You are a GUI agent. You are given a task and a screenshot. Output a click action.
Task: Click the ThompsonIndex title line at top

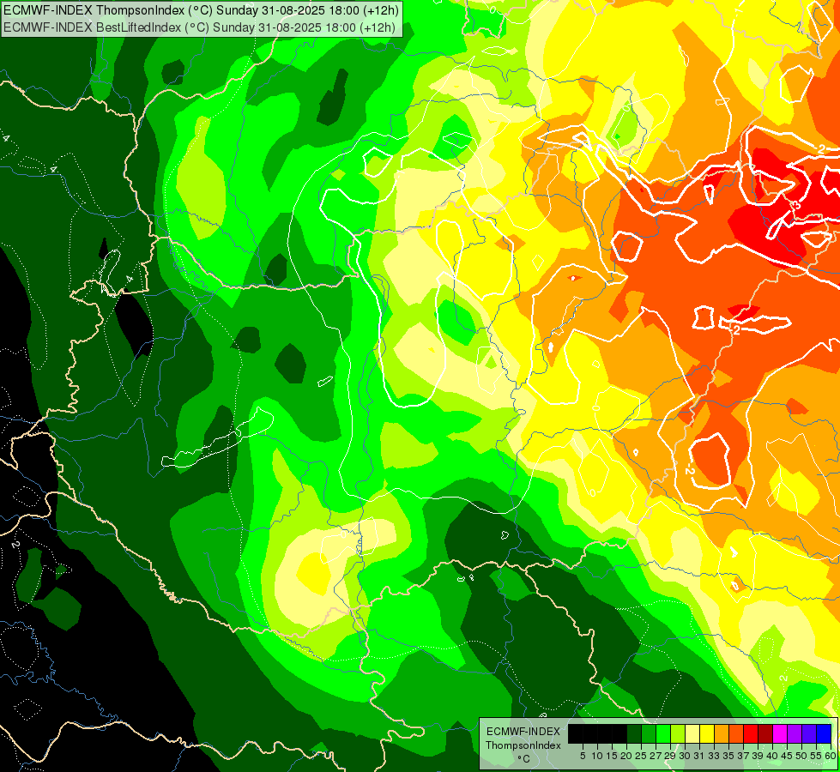(201, 9)
